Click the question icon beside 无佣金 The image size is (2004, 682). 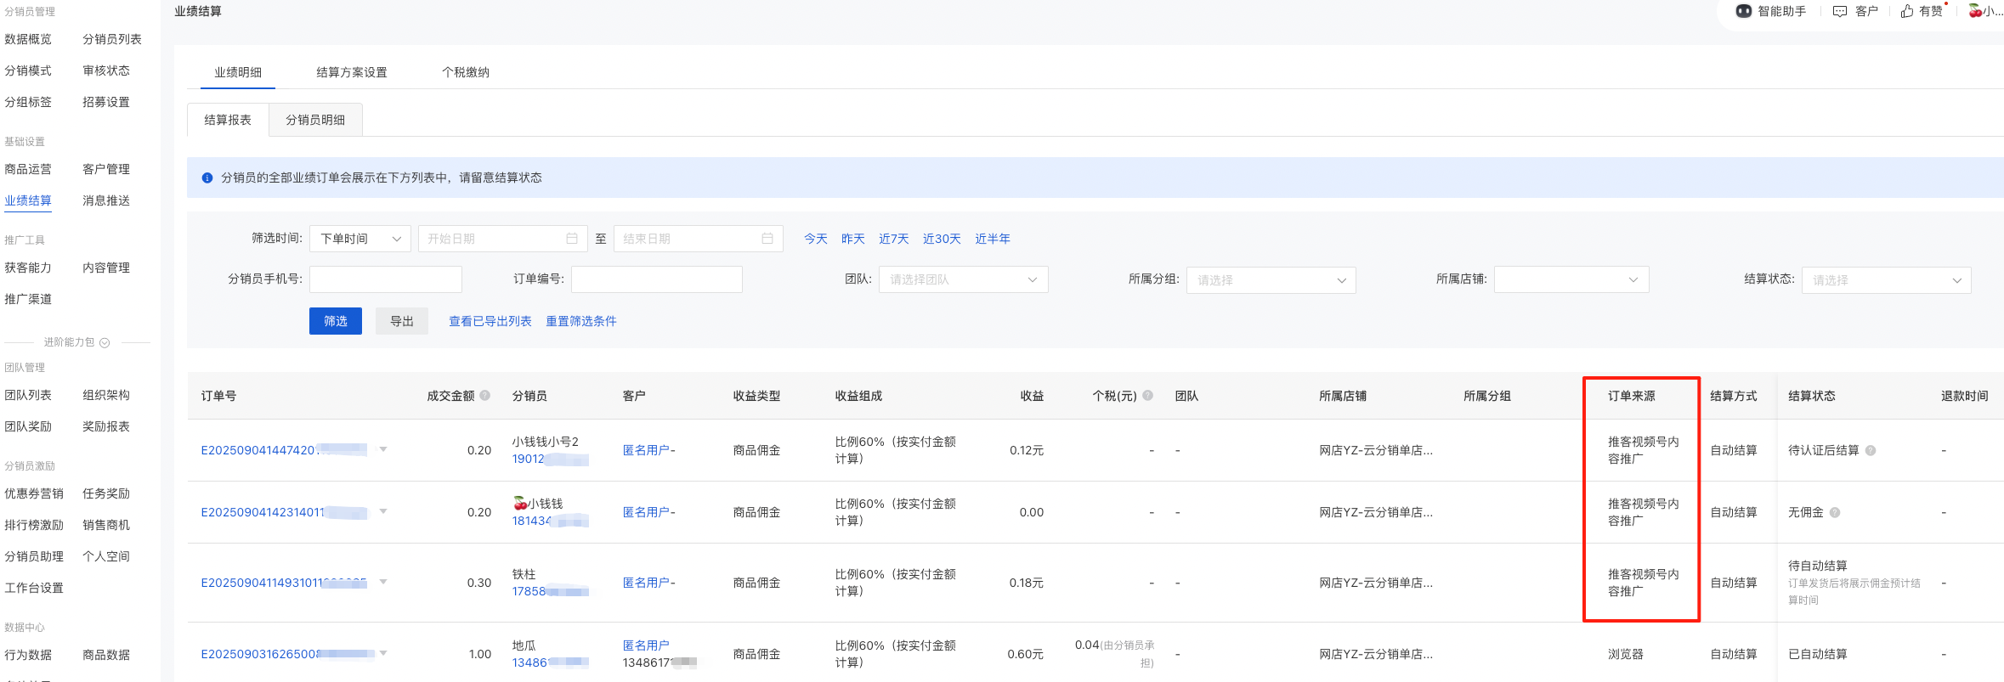pos(1835,512)
